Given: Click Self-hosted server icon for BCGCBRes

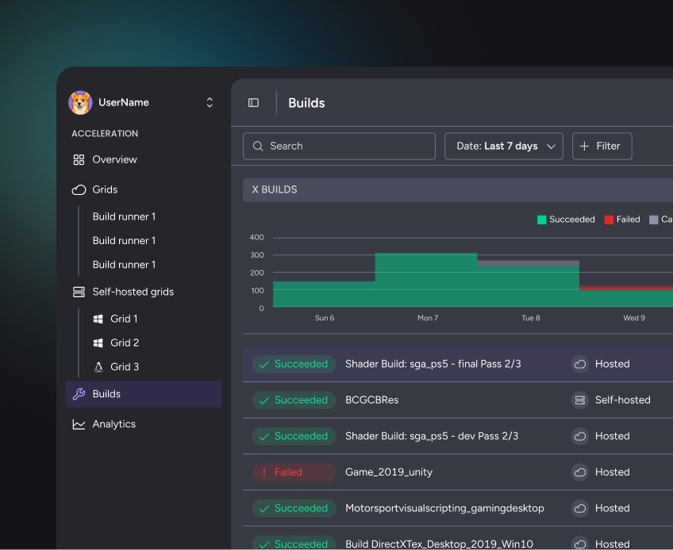Looking at the screenshot, I should (x=580, y=400).
